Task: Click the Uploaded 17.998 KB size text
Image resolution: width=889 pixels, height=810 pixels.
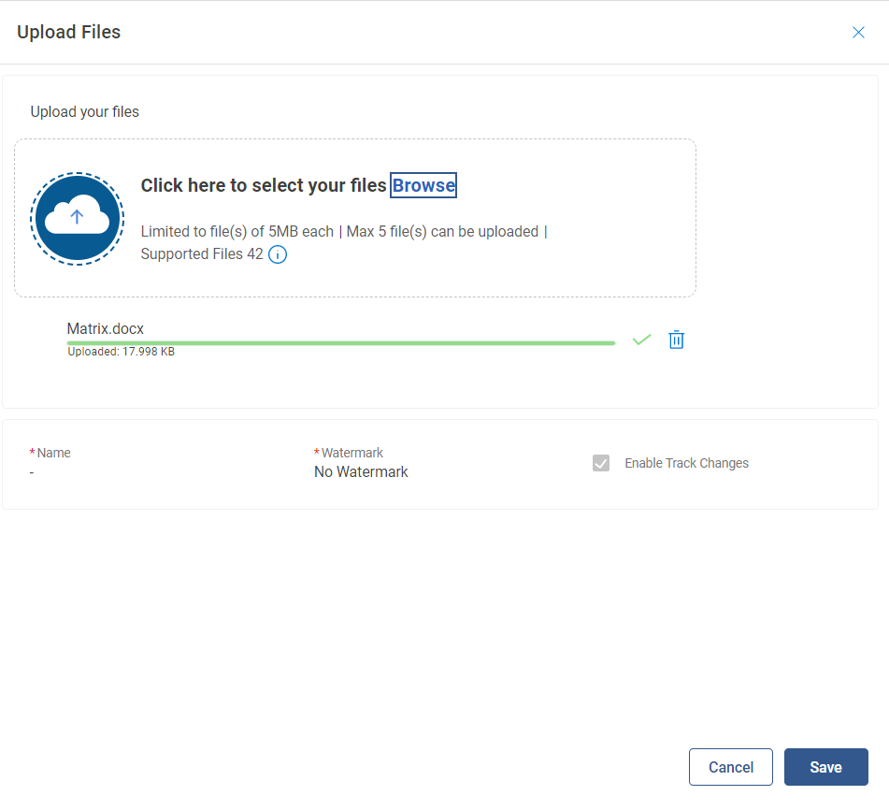Action: pos(121,353)
